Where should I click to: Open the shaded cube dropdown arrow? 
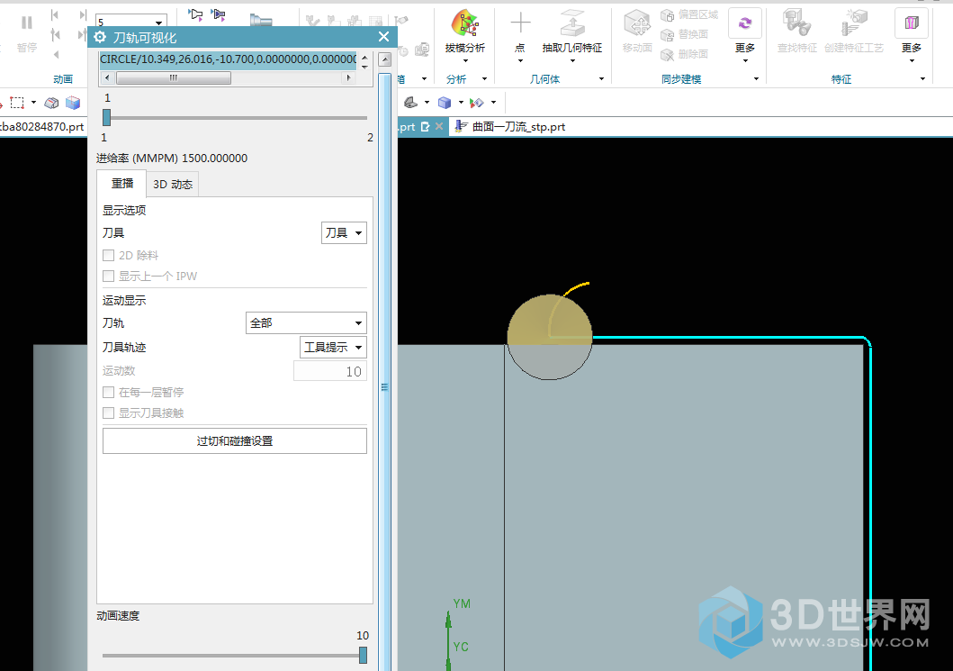pyautogui.click(x=461, y=103)
